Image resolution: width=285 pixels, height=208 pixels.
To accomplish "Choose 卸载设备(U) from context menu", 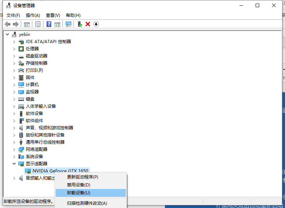I will coord(90,193).
